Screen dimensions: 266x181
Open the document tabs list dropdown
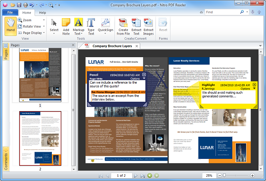(x=260, y=46)
